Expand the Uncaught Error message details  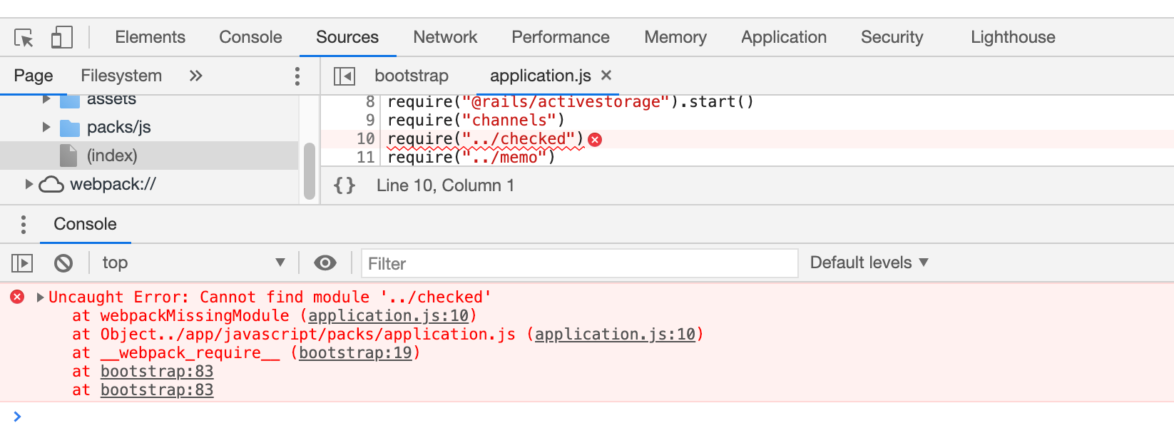(x=41, y=297)
